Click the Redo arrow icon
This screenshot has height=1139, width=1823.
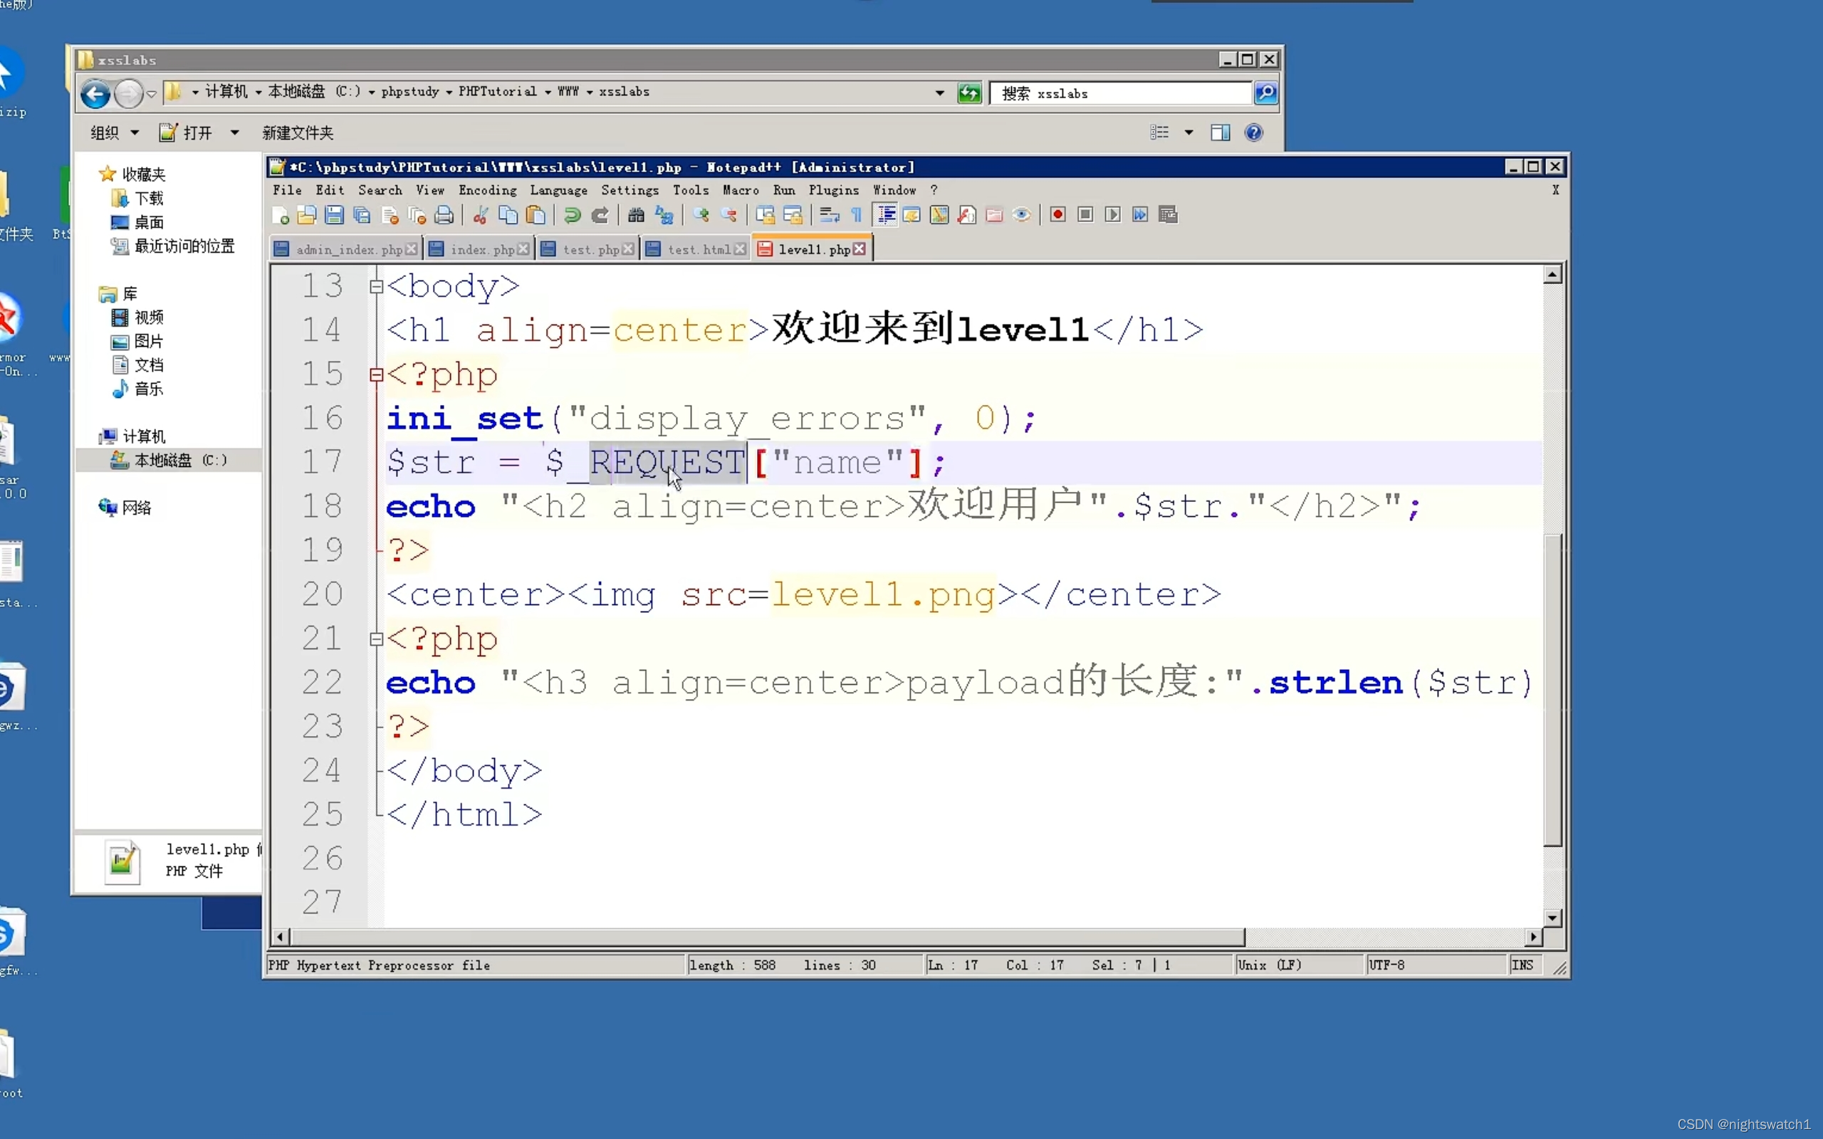(600, 216)
